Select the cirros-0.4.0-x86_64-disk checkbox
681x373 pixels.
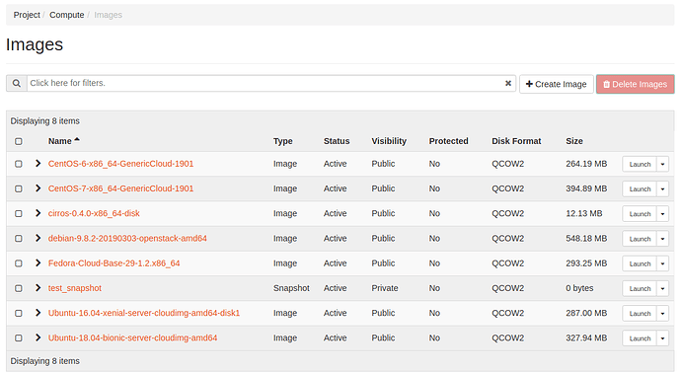18,214
